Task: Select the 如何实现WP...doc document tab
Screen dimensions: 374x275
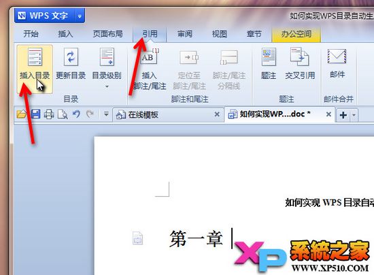Action: tap(279, 114)
